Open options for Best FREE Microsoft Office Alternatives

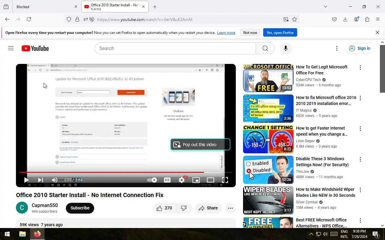tap(360, 220)
